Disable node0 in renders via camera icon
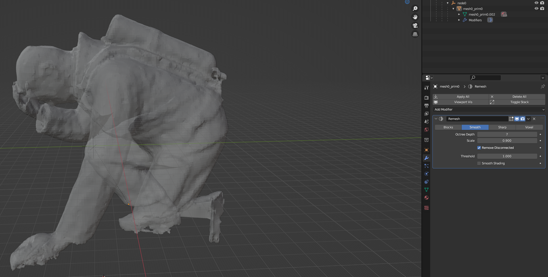This screenshot has height=277, width=548. pos(542,3)
